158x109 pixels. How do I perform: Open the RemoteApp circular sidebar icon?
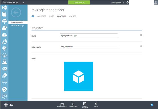[x=4, y=96]
